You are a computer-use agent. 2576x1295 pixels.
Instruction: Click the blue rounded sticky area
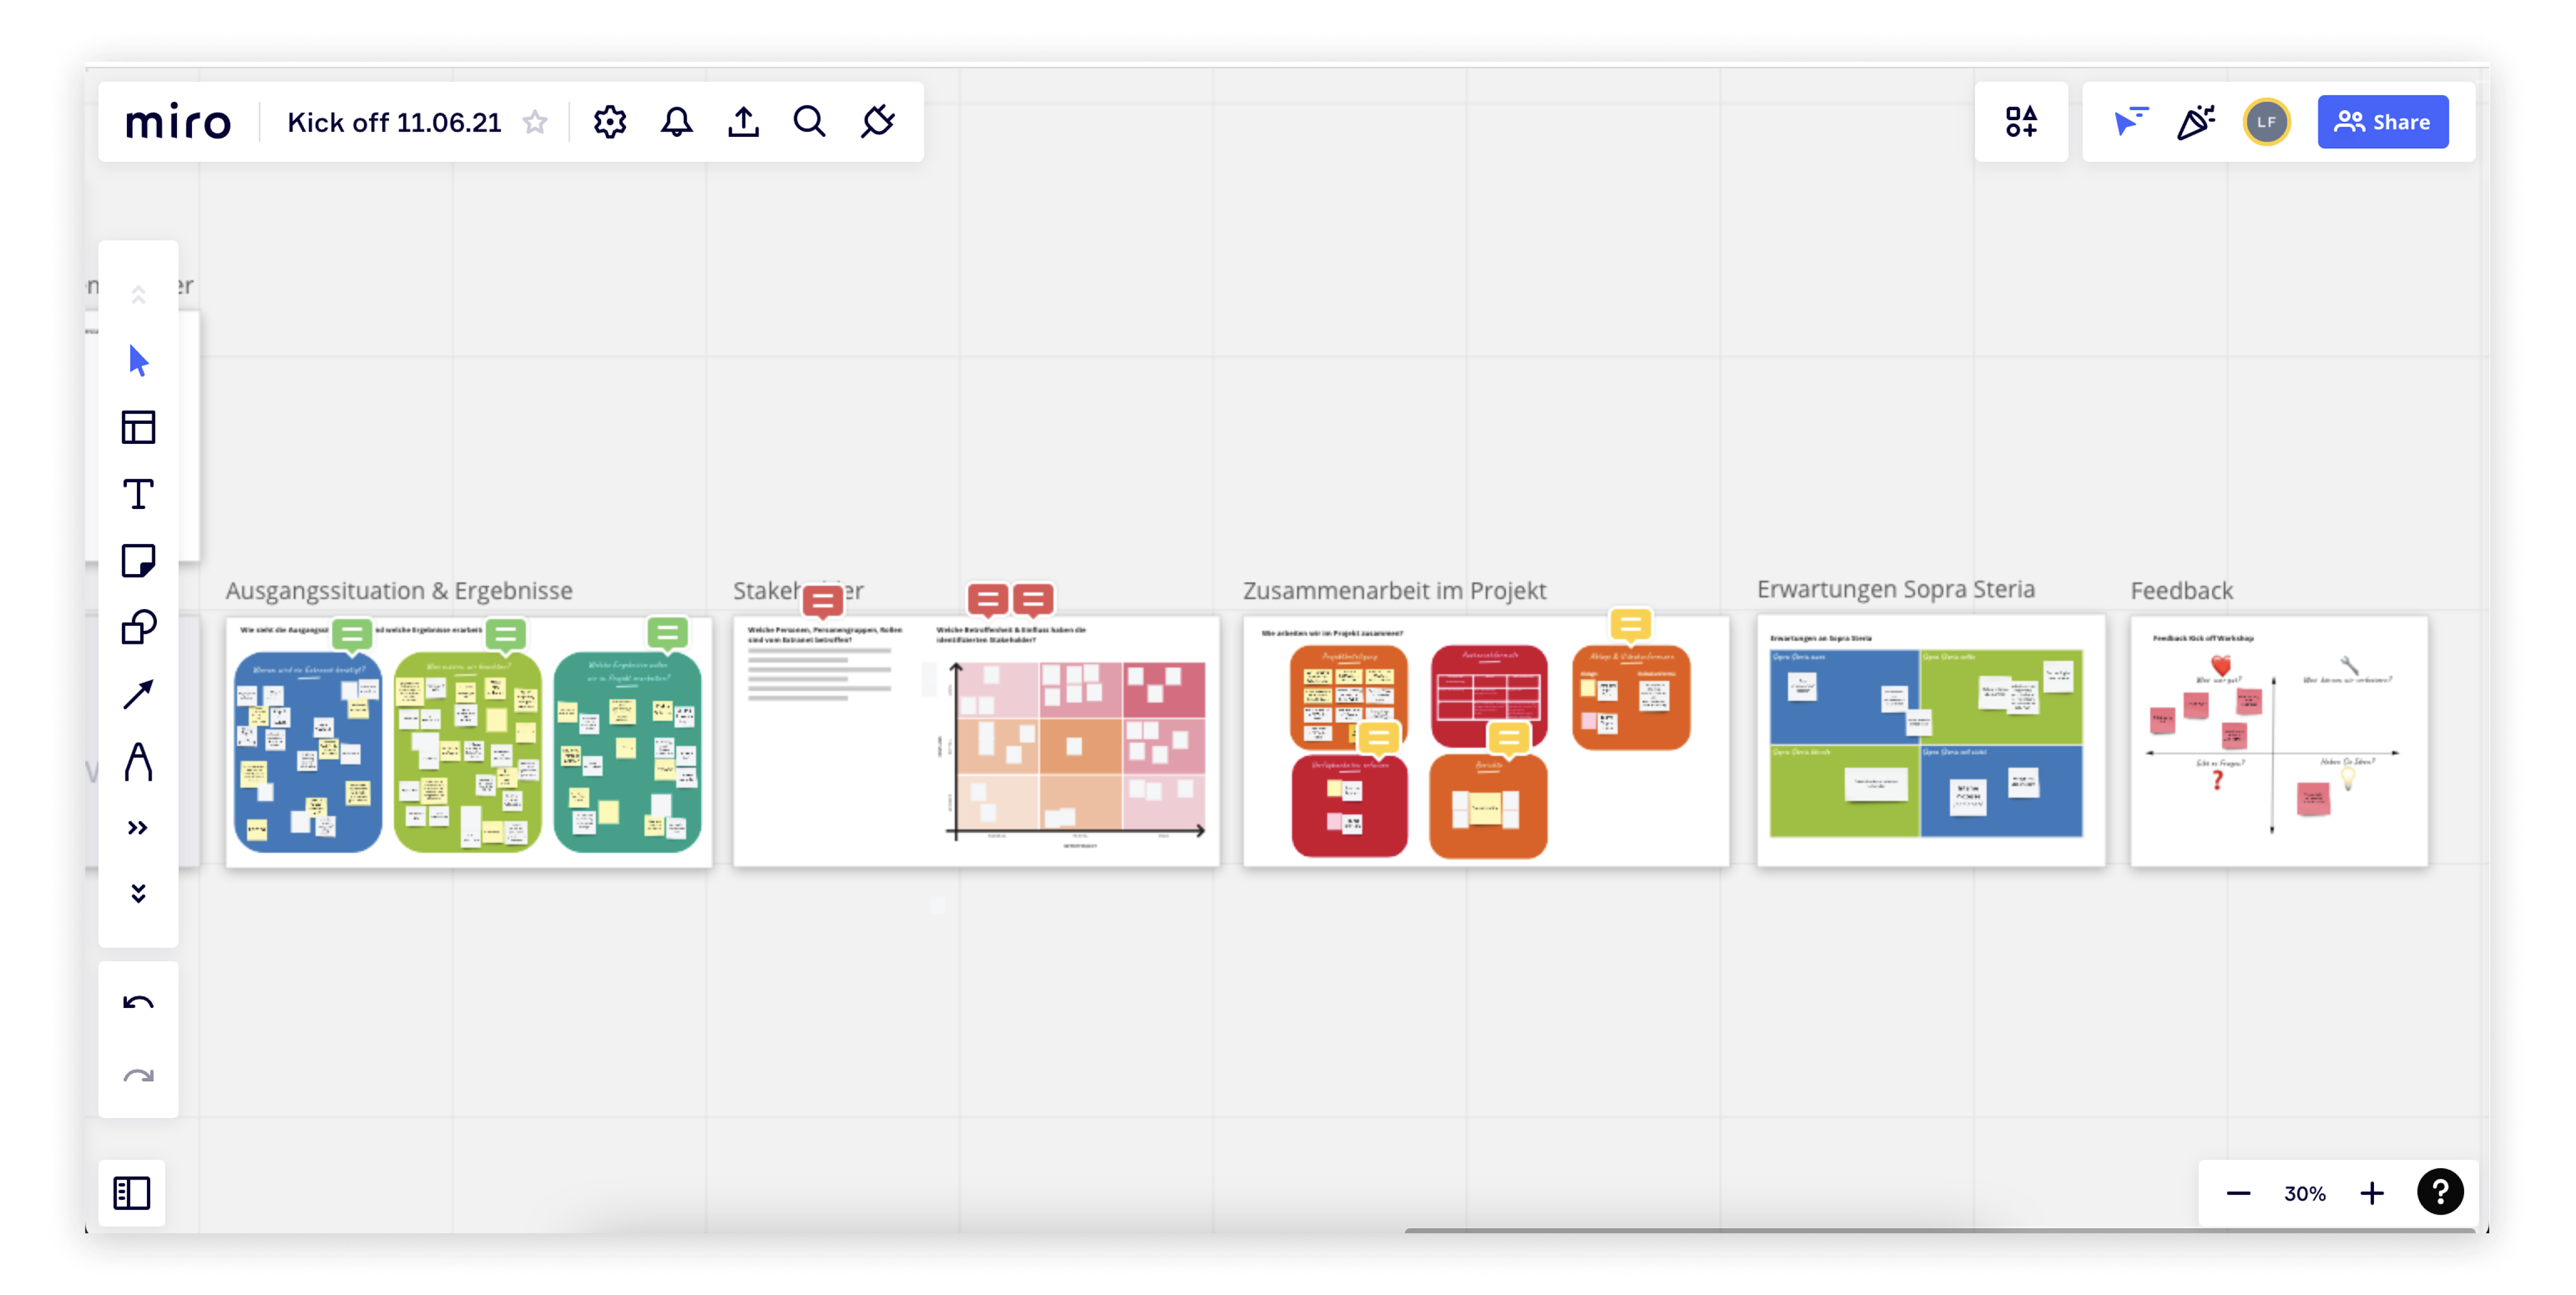pos(307,752)
